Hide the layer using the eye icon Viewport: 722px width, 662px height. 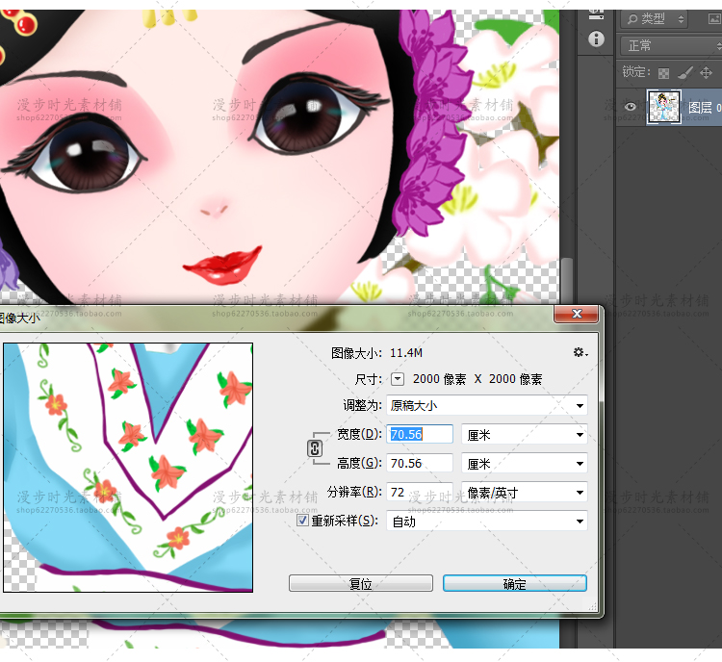tap(631, 108)
